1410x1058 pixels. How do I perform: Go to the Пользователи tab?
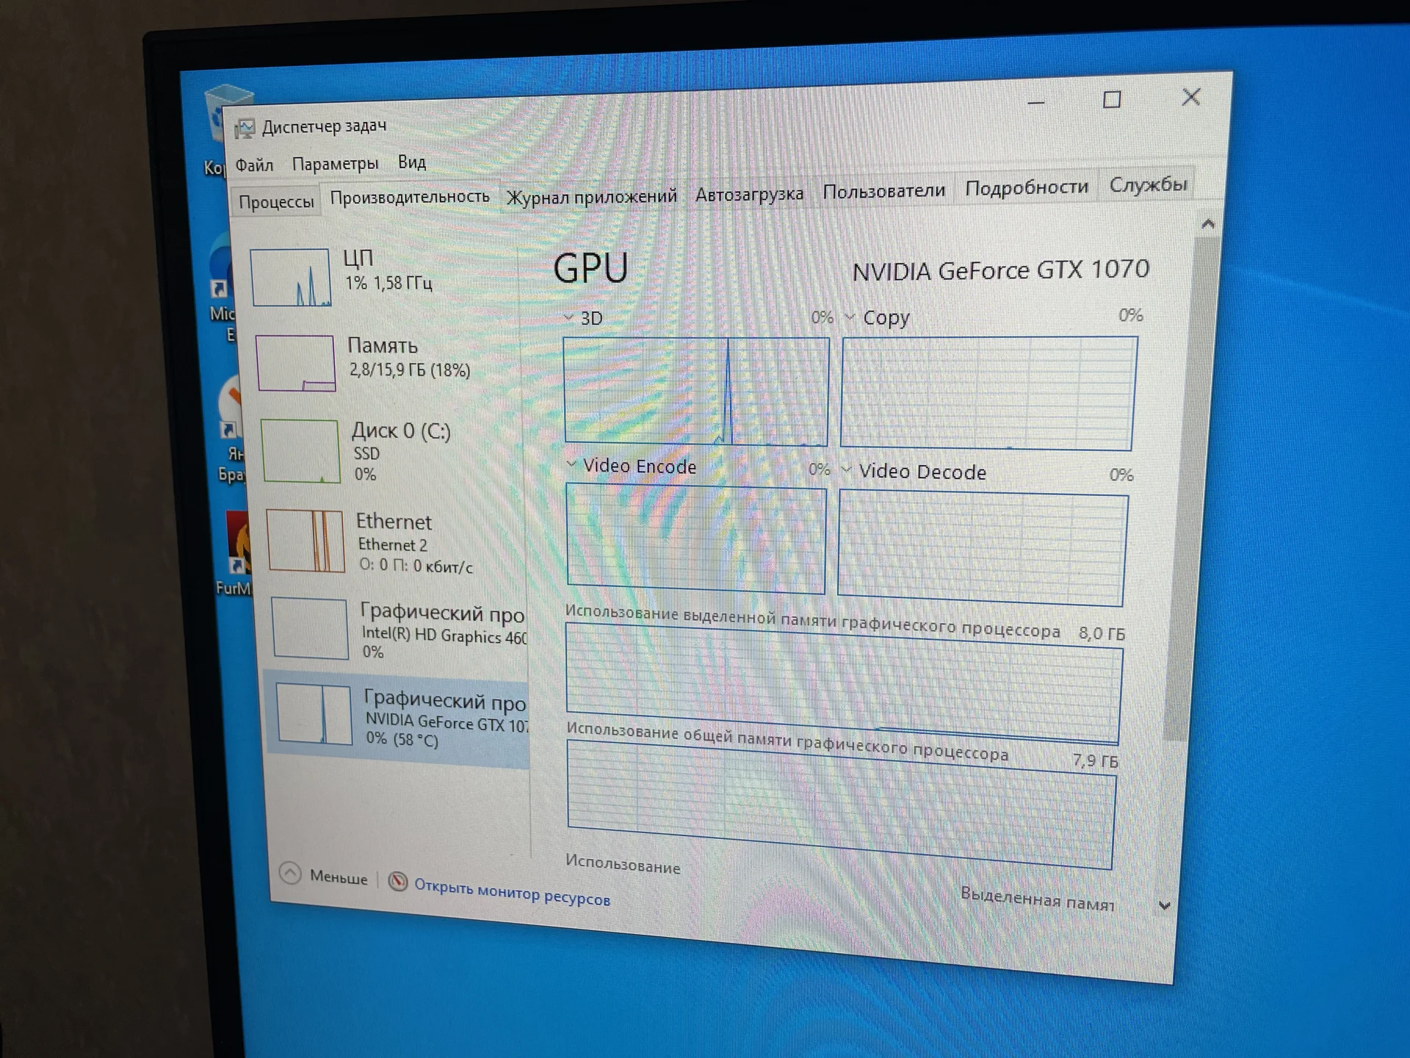click(883, 191)
